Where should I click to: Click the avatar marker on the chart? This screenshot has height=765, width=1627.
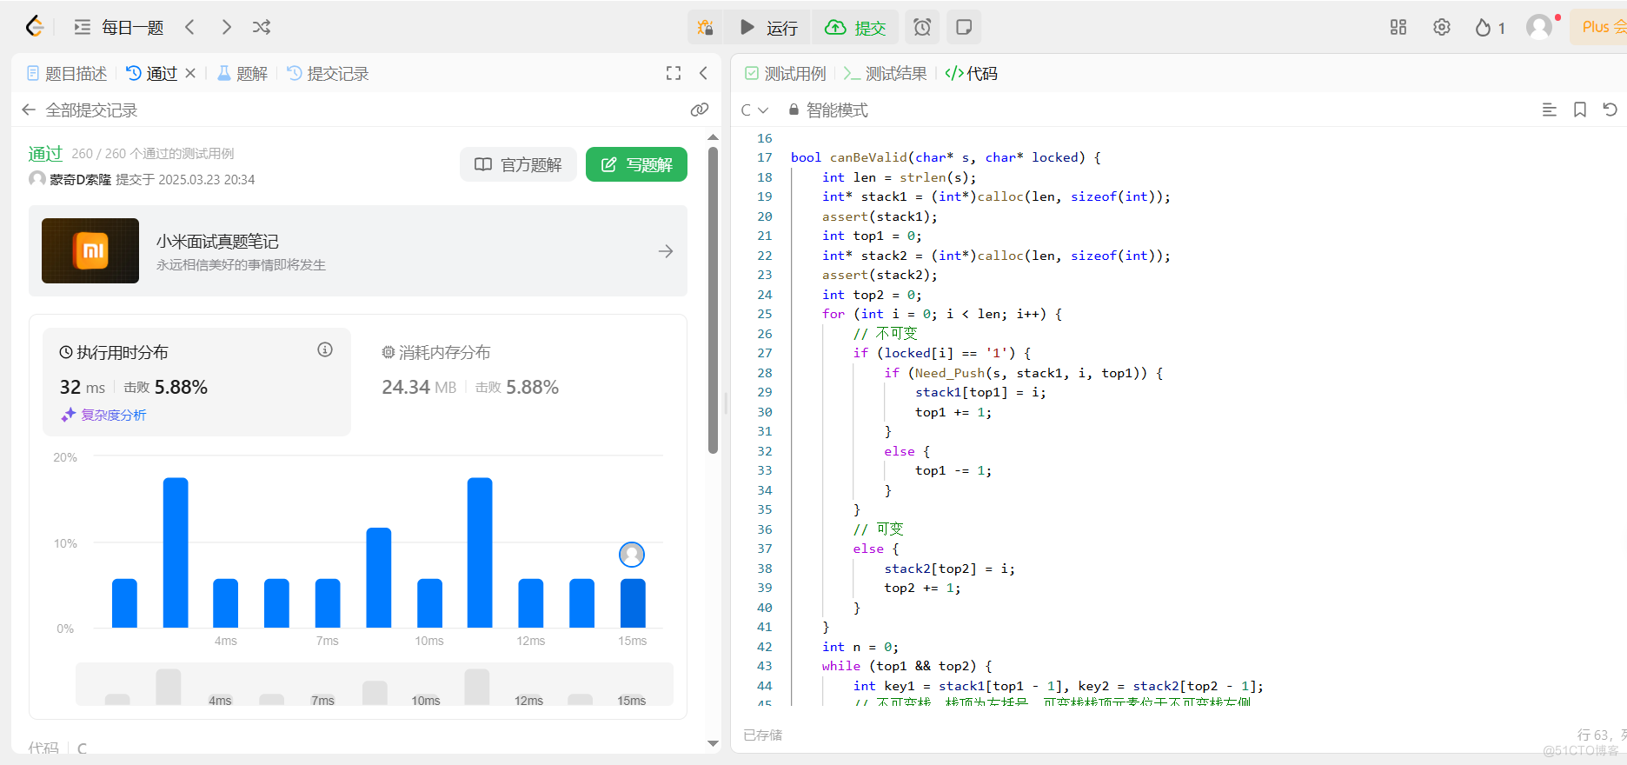632,554
